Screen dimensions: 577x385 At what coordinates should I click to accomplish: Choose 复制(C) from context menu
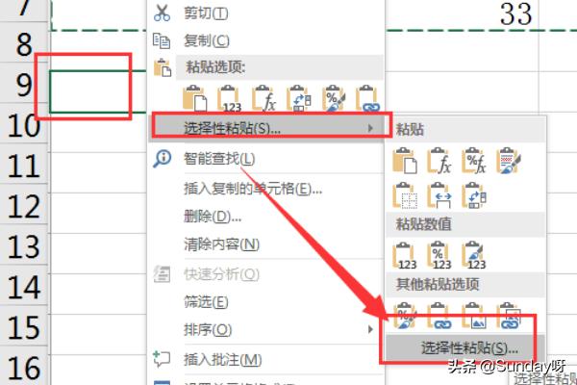coord(207,40)
